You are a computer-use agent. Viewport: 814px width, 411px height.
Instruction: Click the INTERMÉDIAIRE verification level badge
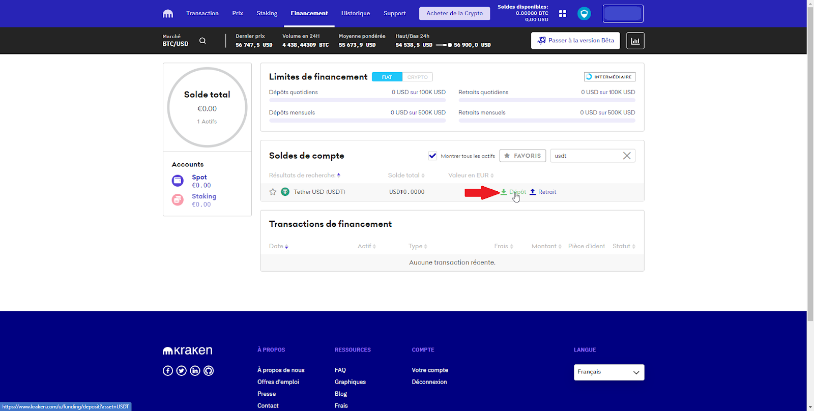[x=609, y=77]
